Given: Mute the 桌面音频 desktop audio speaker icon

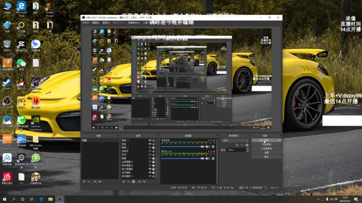Looking at the screenshot, I should [208, 147].
